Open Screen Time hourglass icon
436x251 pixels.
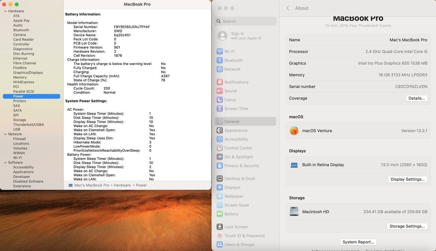(220, 109)
